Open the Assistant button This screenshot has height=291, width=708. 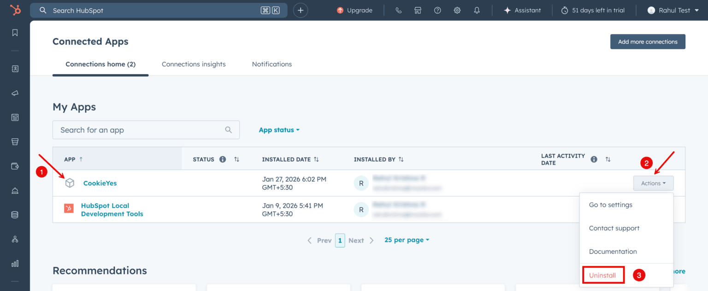point(522,10)
